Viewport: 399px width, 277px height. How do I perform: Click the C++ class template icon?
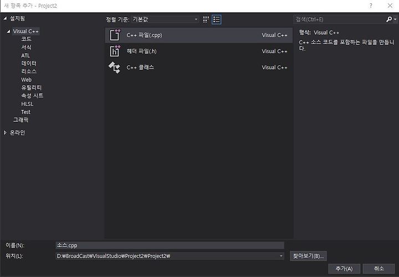click(115, 68)
